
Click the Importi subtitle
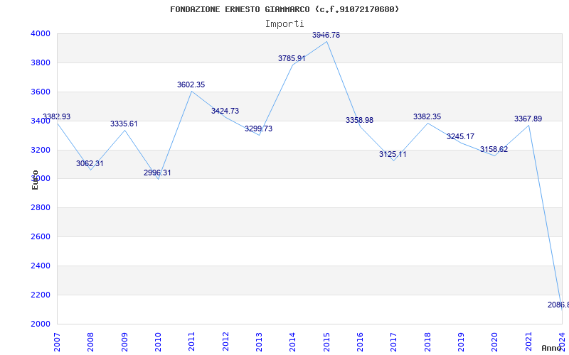tap(284, 24)
